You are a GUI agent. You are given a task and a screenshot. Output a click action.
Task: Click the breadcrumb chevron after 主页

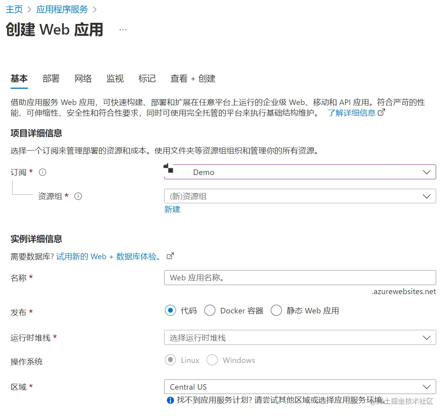click(x=30, y=9)
